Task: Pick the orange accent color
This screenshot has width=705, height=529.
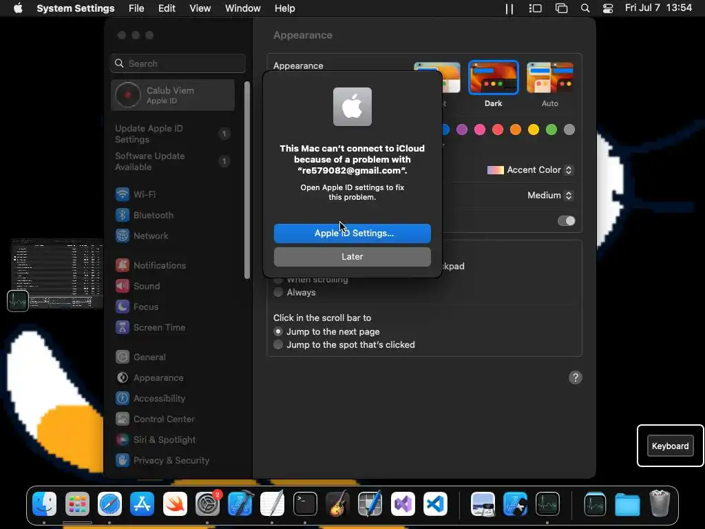Action: pos(516,129)
